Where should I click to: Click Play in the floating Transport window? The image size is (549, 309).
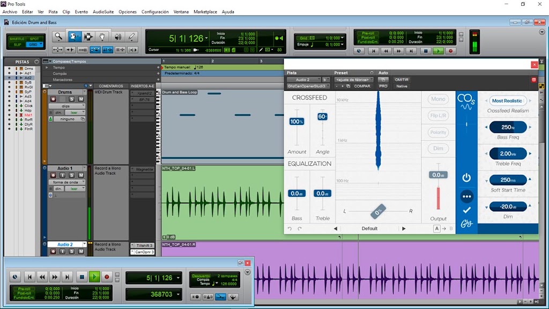pos(94,277)
